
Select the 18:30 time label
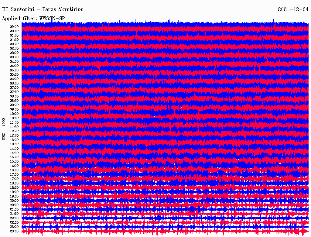14,187
